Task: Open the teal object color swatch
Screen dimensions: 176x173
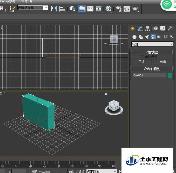Action: 170,75
